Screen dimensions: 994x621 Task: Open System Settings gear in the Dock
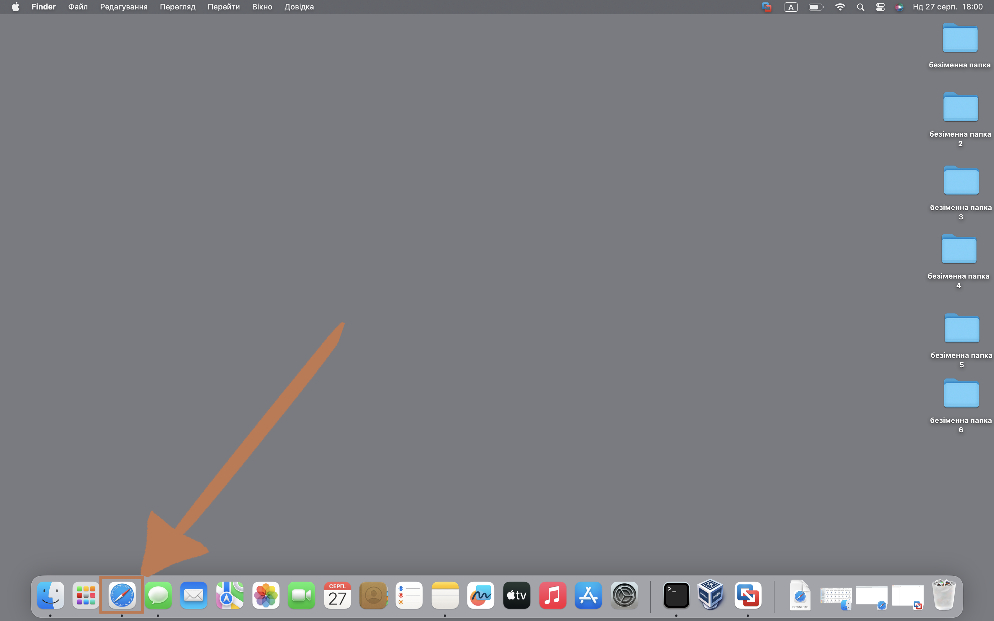624,595
